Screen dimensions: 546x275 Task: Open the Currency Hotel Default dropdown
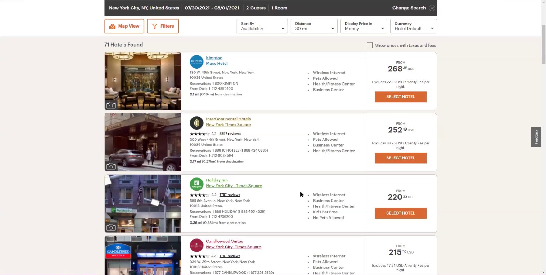413,26
